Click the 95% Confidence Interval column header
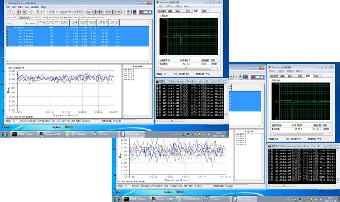 pyautogui.click(x=62, y=23)
